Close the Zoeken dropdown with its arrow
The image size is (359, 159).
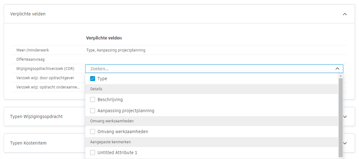coord(337,69)
